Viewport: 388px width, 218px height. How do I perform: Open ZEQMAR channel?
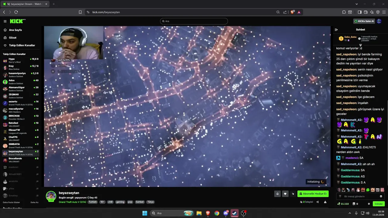(x=21, y=96)
